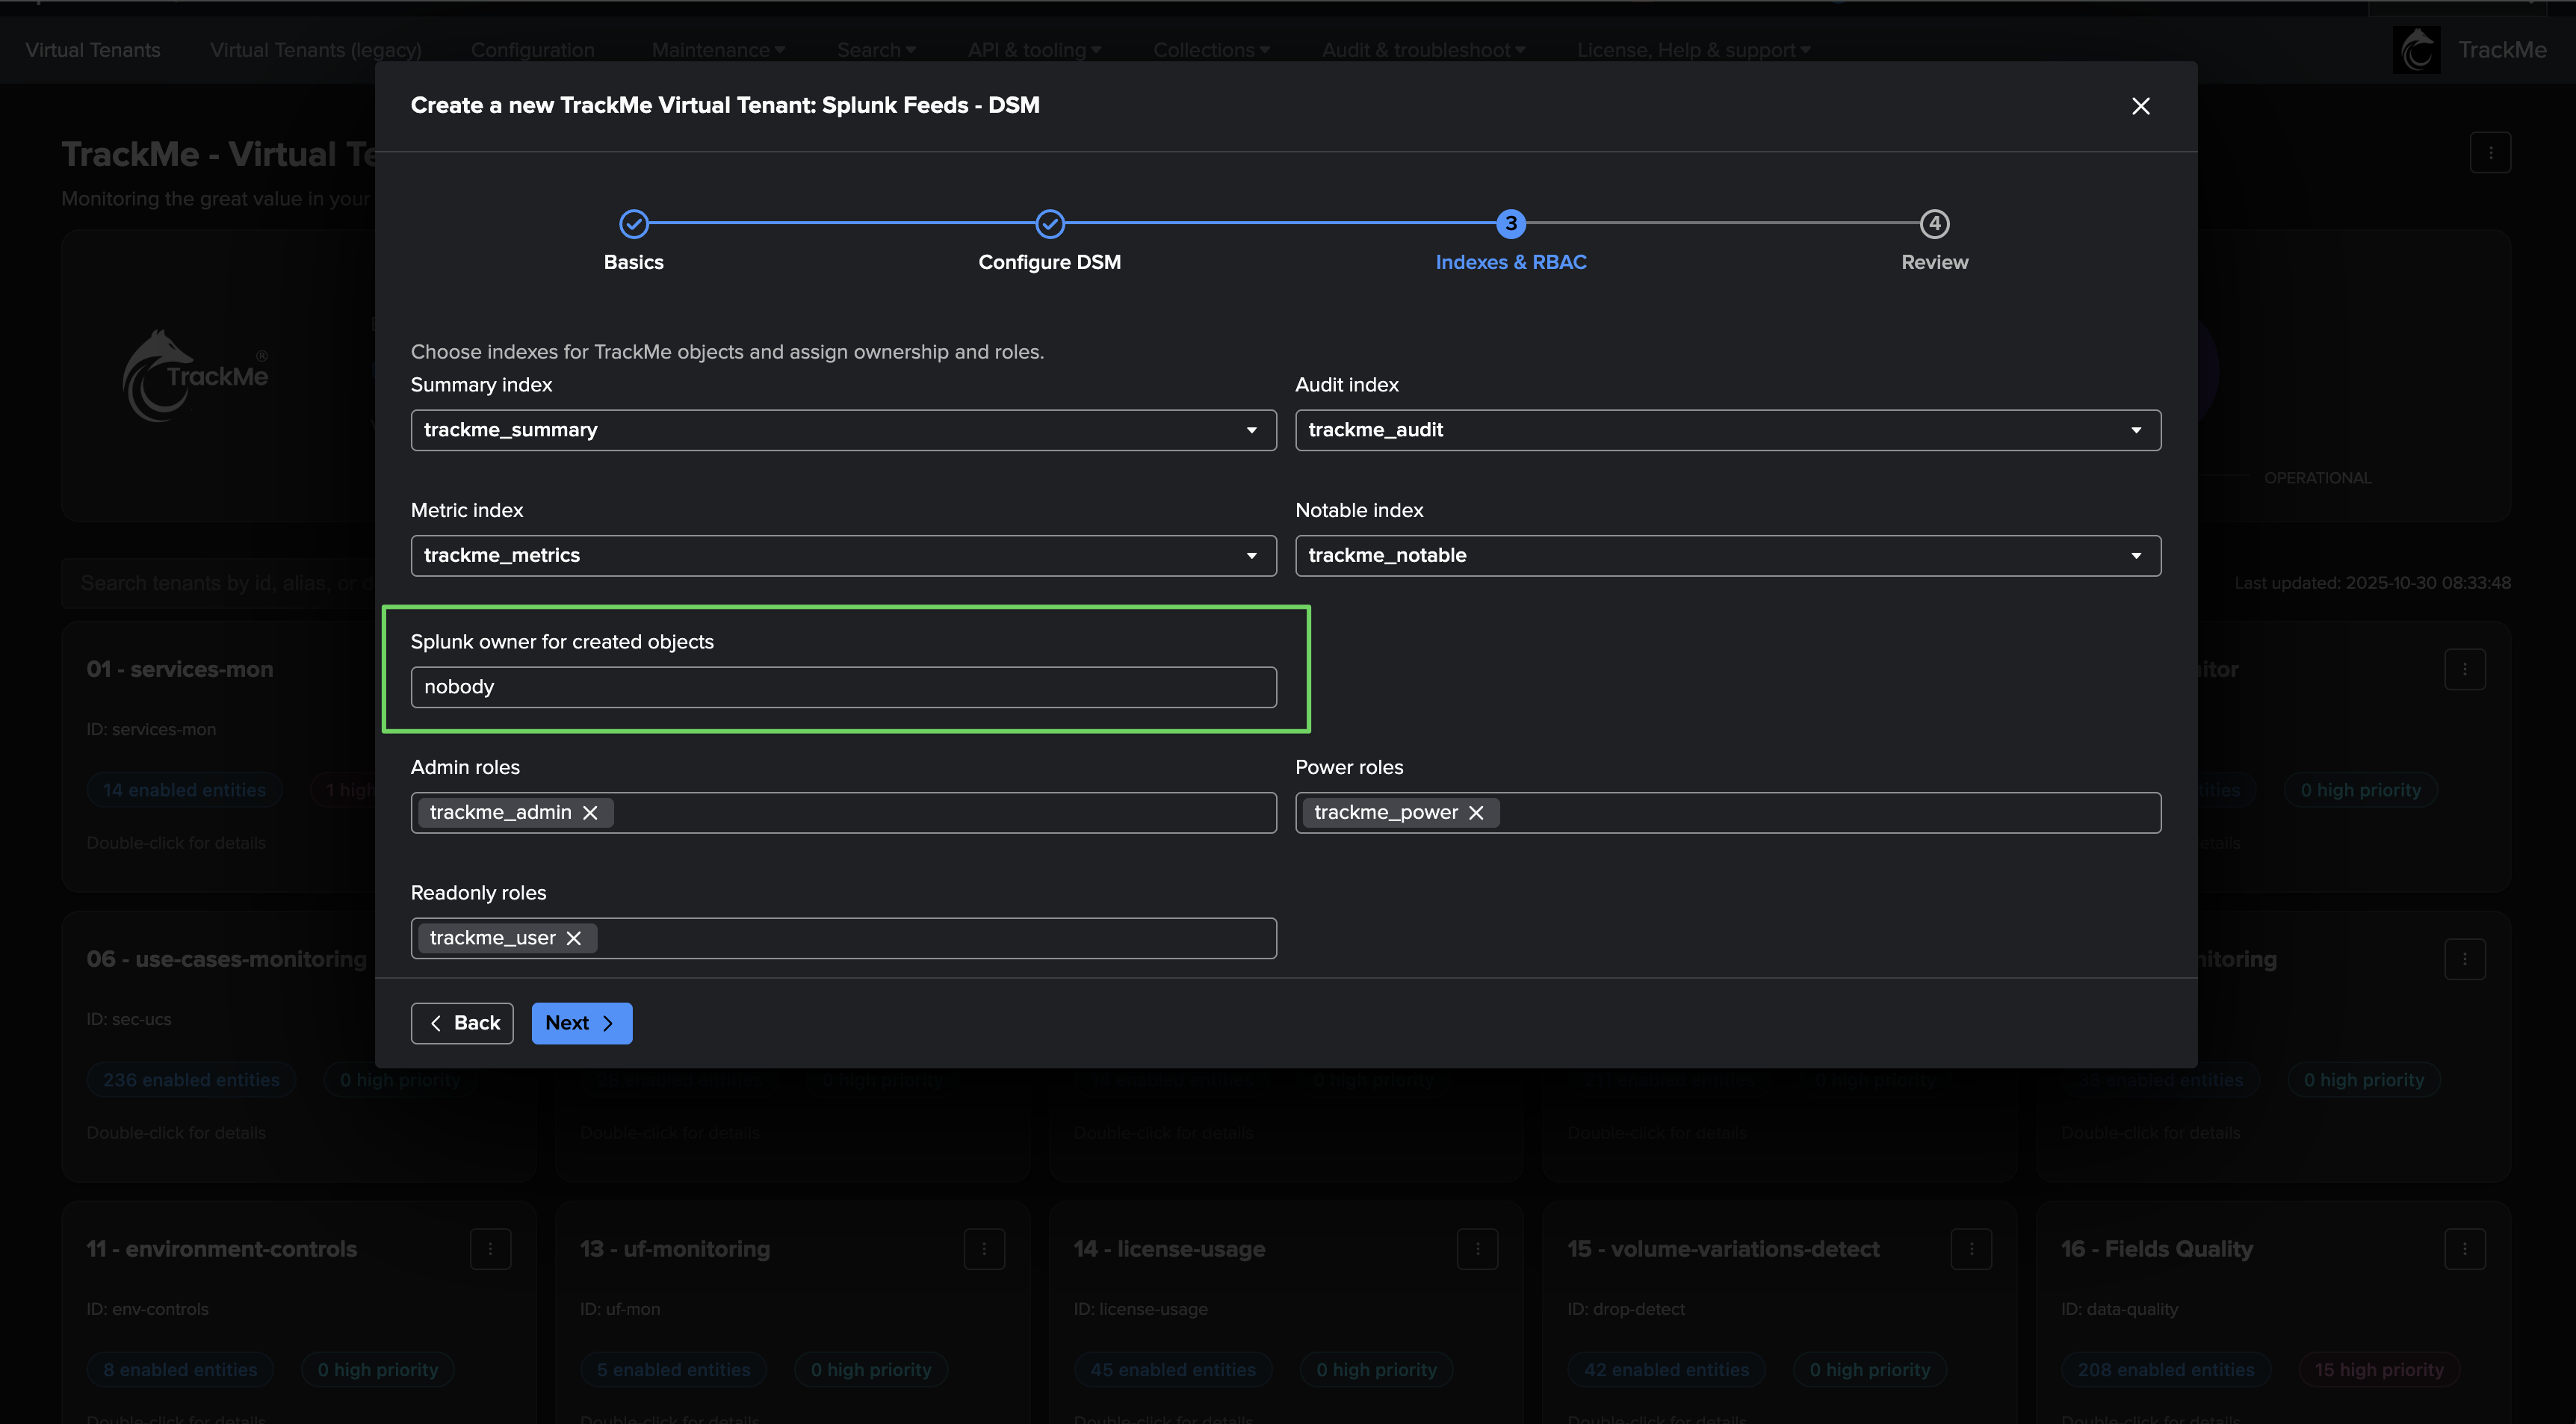Remove the trackme_admin role tag
The image size is (2576, 1424).
590,813
